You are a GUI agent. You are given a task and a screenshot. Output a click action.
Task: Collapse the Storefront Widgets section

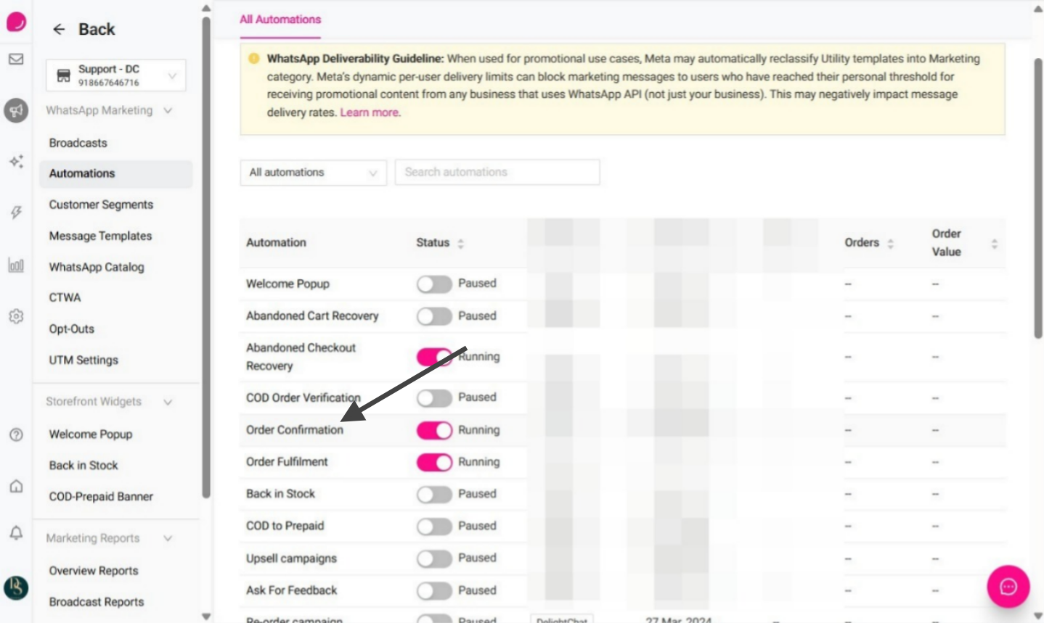[168, 402]
